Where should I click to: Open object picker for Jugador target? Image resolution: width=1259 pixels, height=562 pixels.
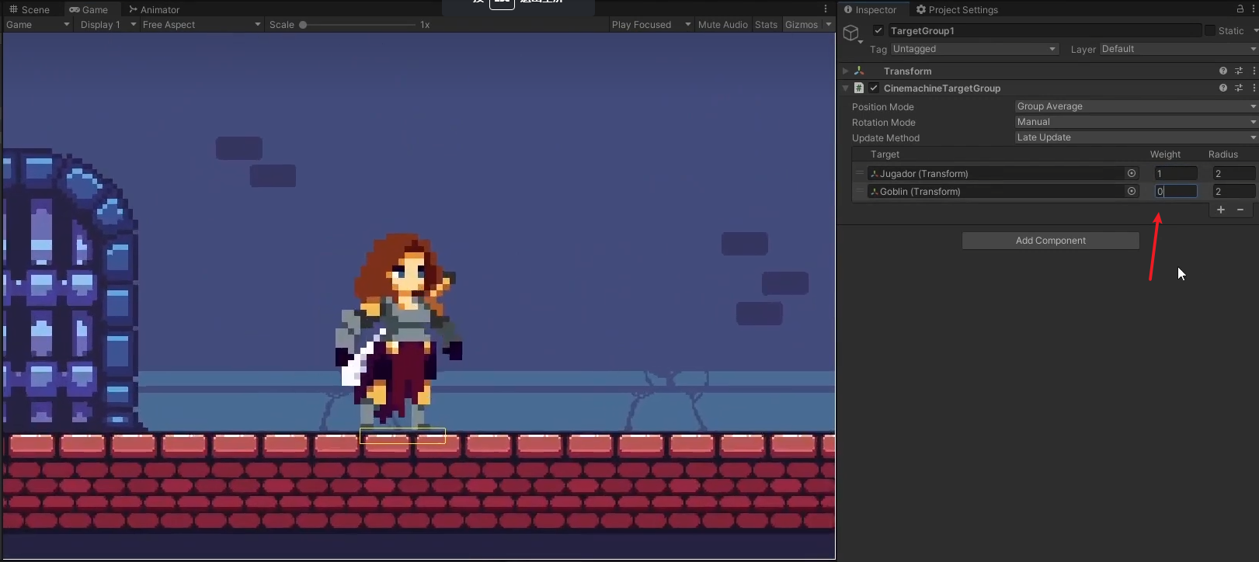pos(1132,173)
